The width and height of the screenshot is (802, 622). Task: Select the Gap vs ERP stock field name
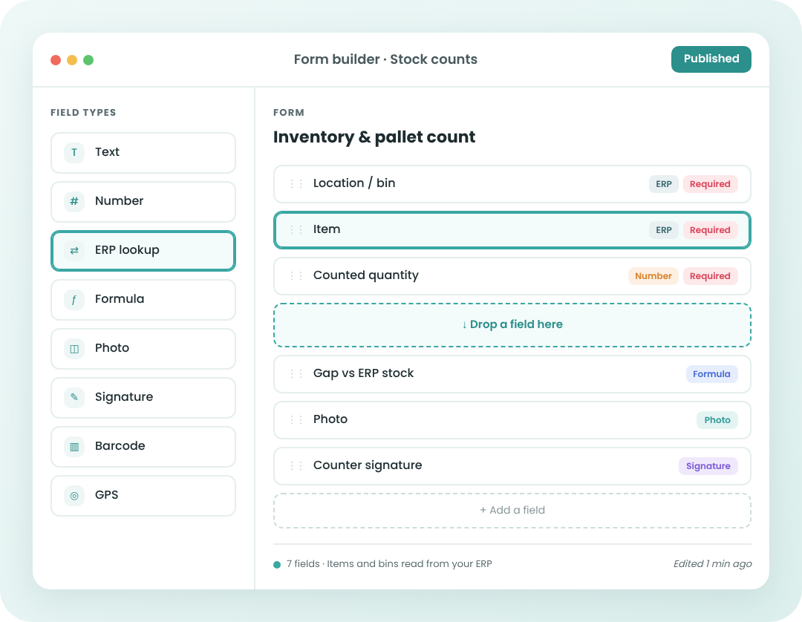(x=364, y=373)
